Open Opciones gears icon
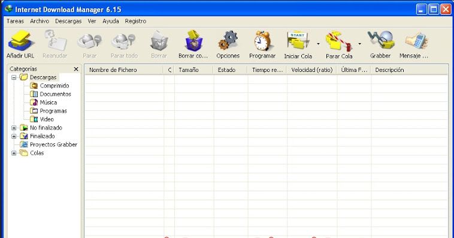Screen dimensions: 454x238 click(x=228, y=40)
